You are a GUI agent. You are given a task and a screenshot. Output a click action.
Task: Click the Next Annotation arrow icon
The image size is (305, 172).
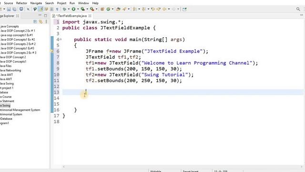pyautogui.click(x=134, y=9)
